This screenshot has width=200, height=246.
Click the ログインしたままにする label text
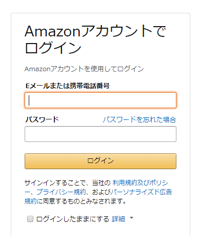(x=73, y=219)
